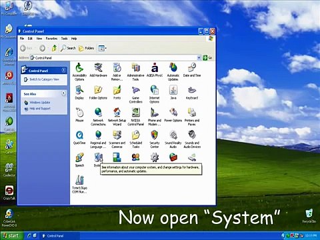
Task: Open the Edit menu
Action: click(30, 39)
